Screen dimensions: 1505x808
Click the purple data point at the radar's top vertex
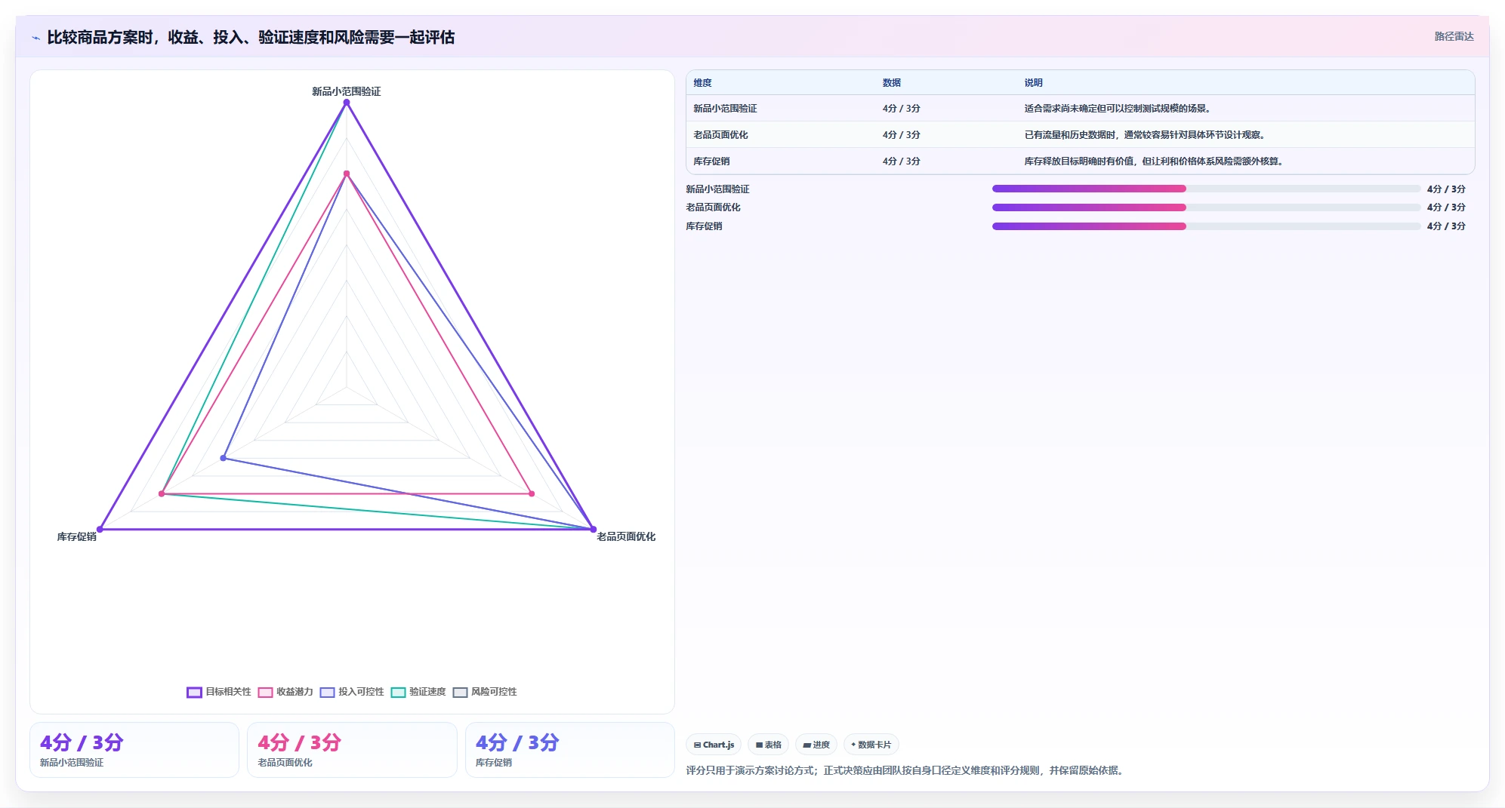click(347, 103)
